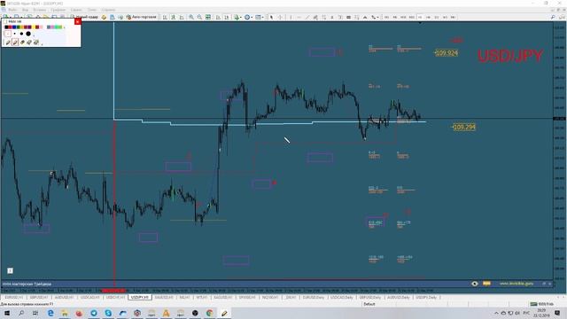Pick the black ink color swatch
The width and height of the screenshot is (567, 319).
point(6,27)
